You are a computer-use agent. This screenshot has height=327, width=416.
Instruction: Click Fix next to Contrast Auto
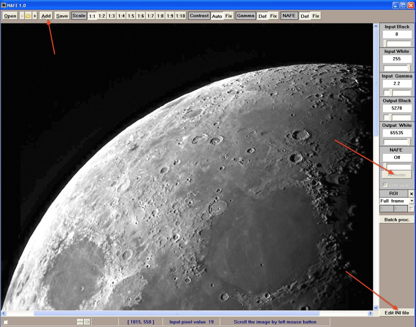tap(229, 16)
